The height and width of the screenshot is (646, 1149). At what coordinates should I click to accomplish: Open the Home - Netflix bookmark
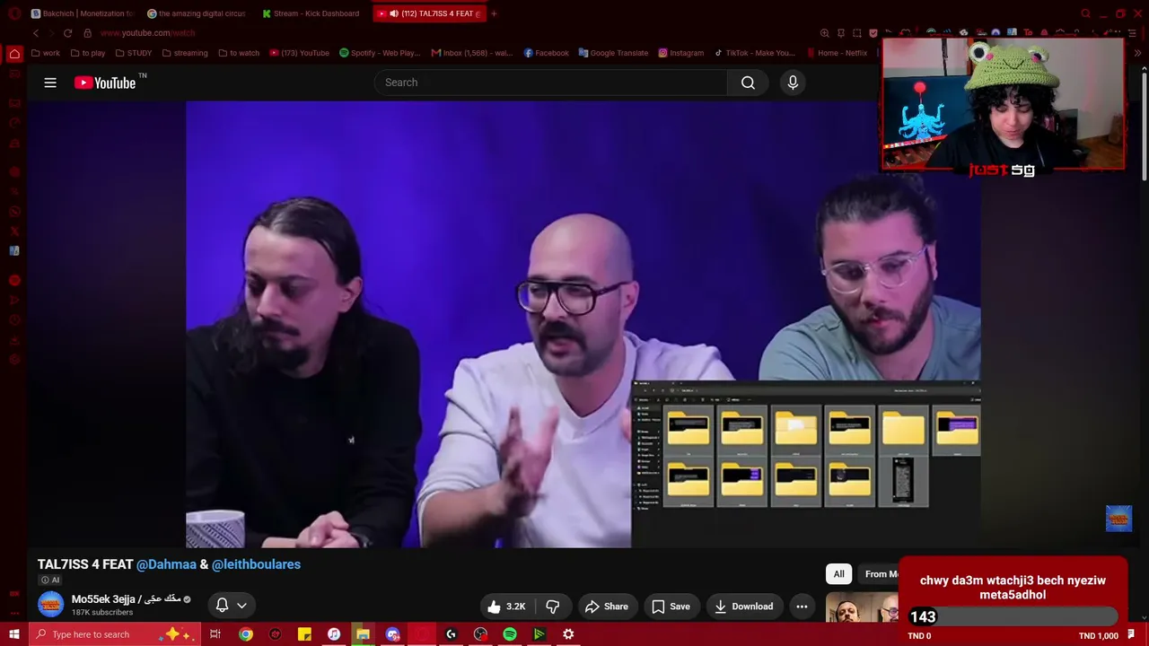click(837, 53)
